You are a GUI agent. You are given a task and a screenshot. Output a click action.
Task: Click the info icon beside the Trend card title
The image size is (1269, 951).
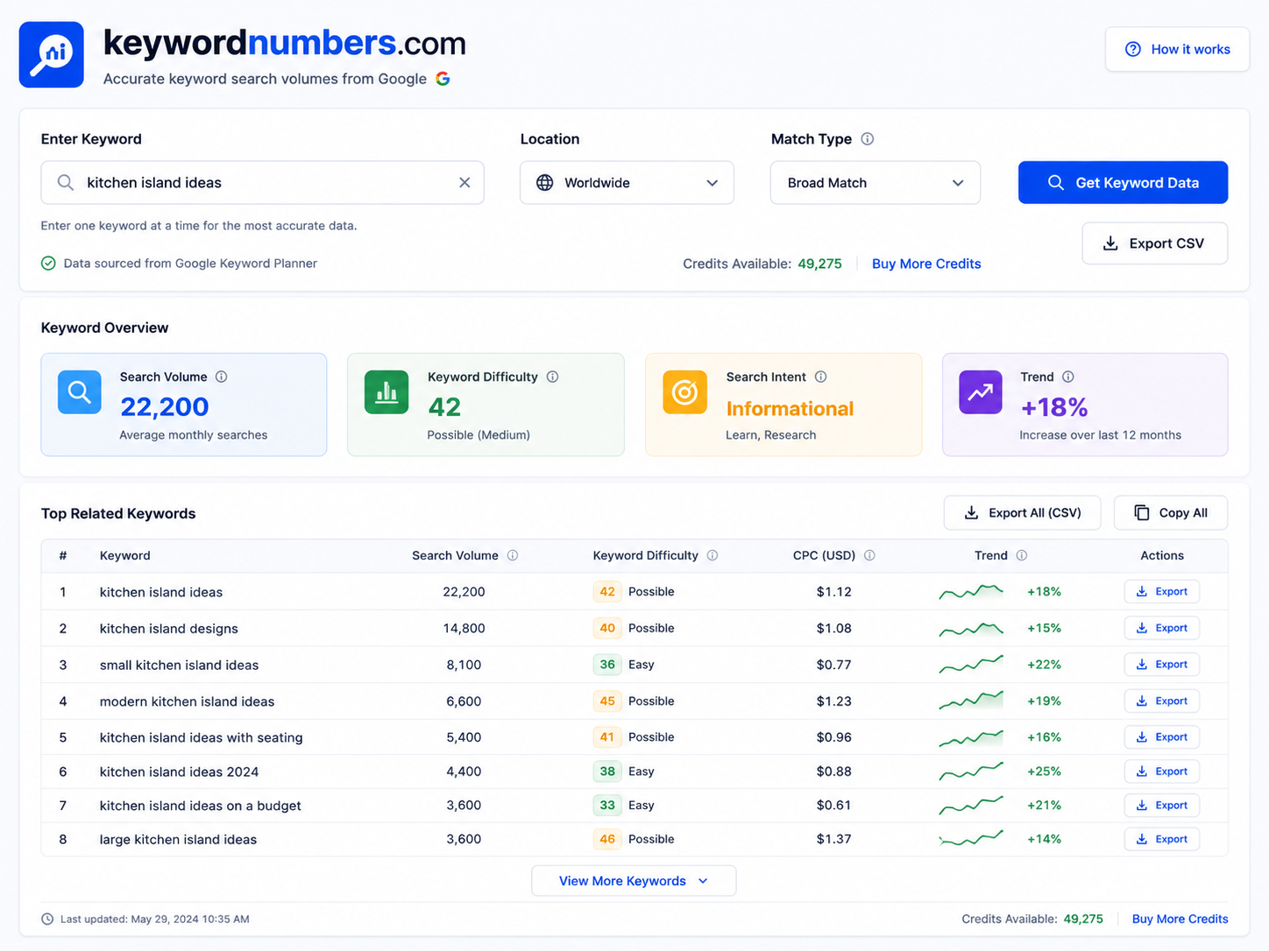pos(1067,377)
